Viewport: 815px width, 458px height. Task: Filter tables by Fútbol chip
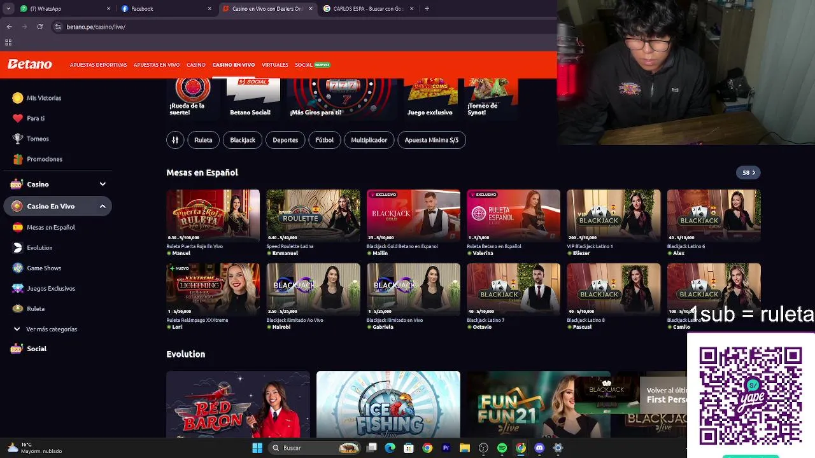(x=325, y=140)
